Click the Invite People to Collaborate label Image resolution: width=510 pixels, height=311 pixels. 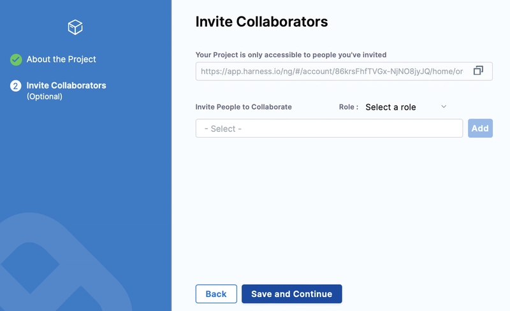(244, 107)
